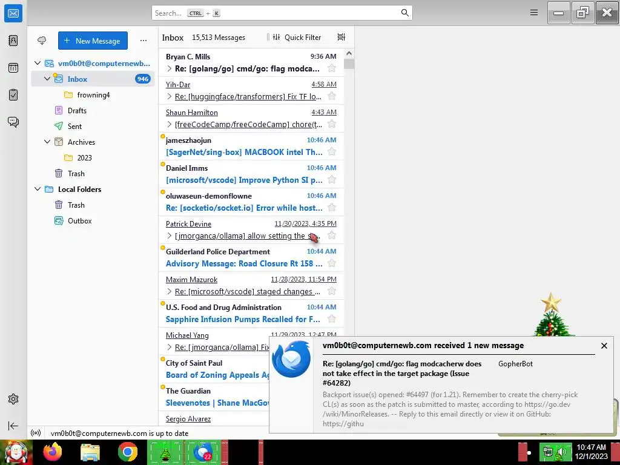Open the Santa start button
620x465 pixels.
tap(16, 452)
